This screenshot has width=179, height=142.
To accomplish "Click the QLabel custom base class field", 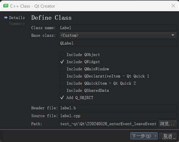I will pos(118,43).
